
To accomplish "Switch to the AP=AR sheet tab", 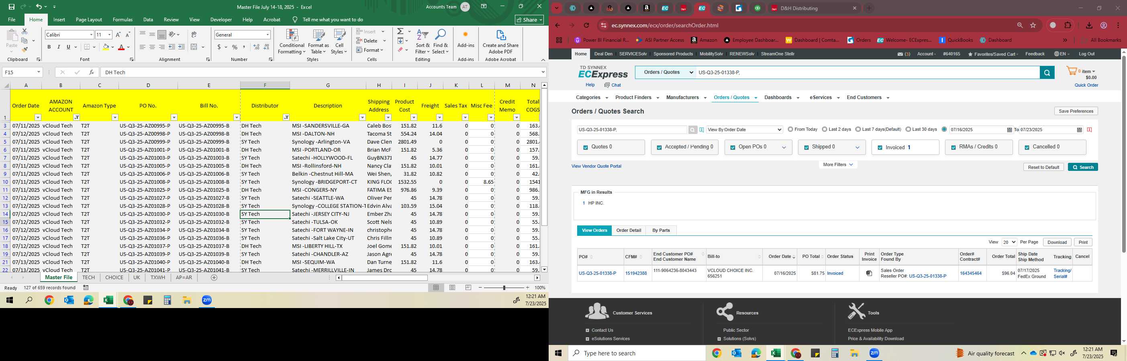I will tap(184, 278).
